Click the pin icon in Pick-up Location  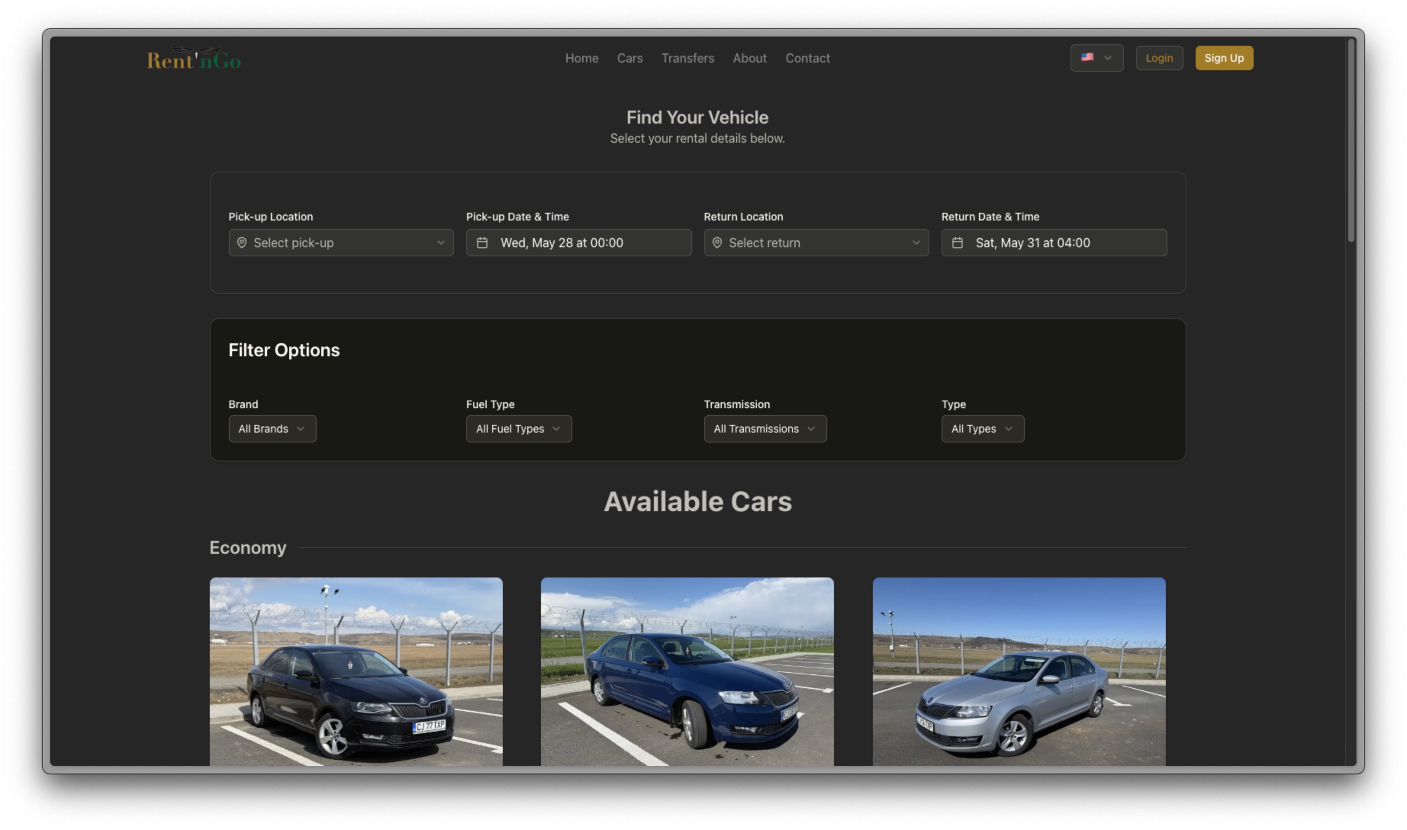pos(241,243)
